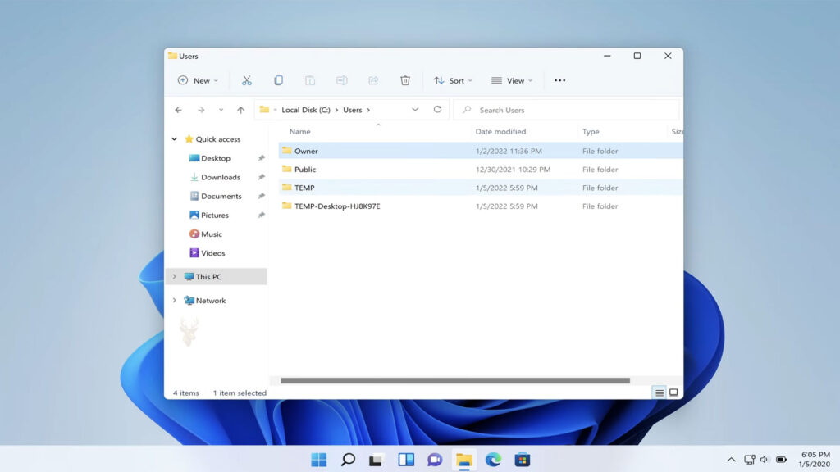Click the pin icon beside Pictures
Screen dimensions: 840x472
click(x=262, y=216)
